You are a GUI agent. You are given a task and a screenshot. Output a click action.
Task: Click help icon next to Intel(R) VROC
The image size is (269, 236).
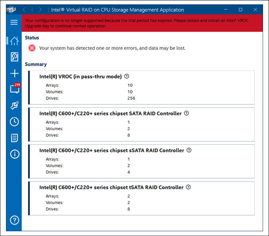pyautogui.click(x=127, y=76)
